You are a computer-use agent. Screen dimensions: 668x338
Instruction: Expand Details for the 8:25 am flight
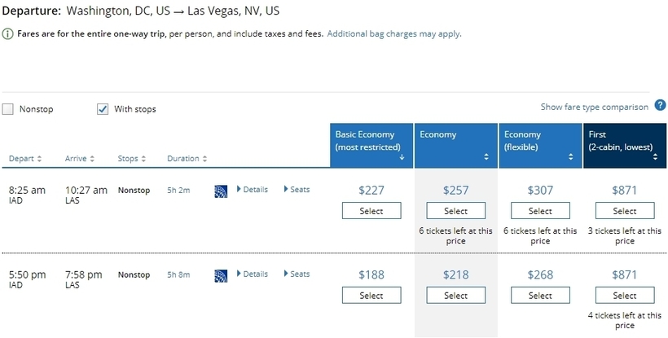pos(253,190)
